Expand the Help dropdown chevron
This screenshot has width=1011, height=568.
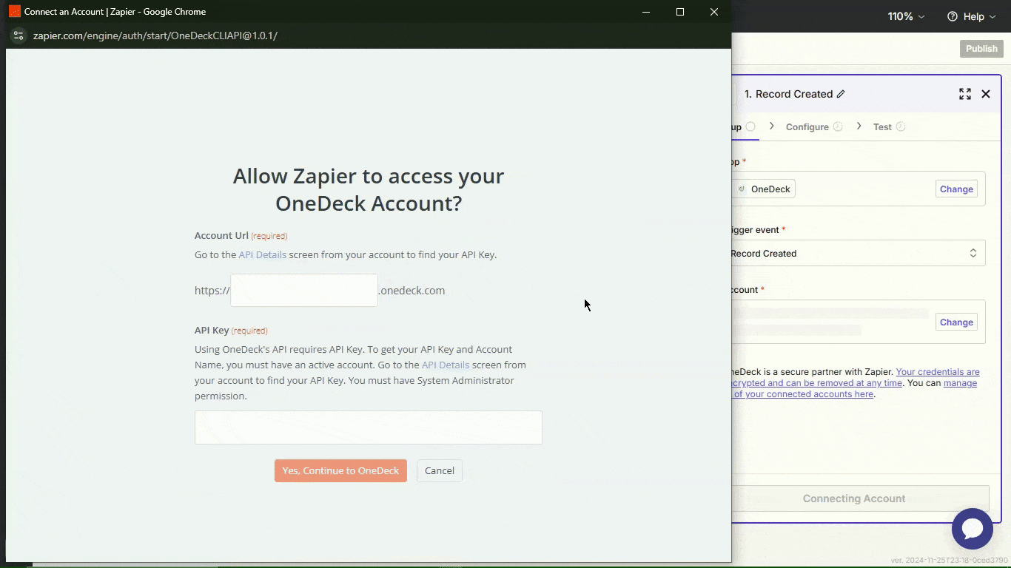(992, 17)
